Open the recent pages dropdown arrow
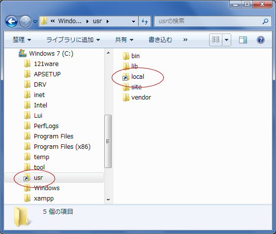 [35, 22]
